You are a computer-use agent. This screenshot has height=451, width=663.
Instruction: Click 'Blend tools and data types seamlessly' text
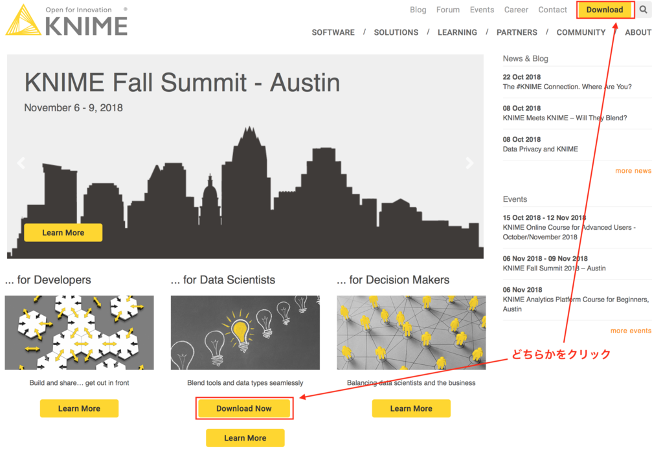(x=245, y=383)
